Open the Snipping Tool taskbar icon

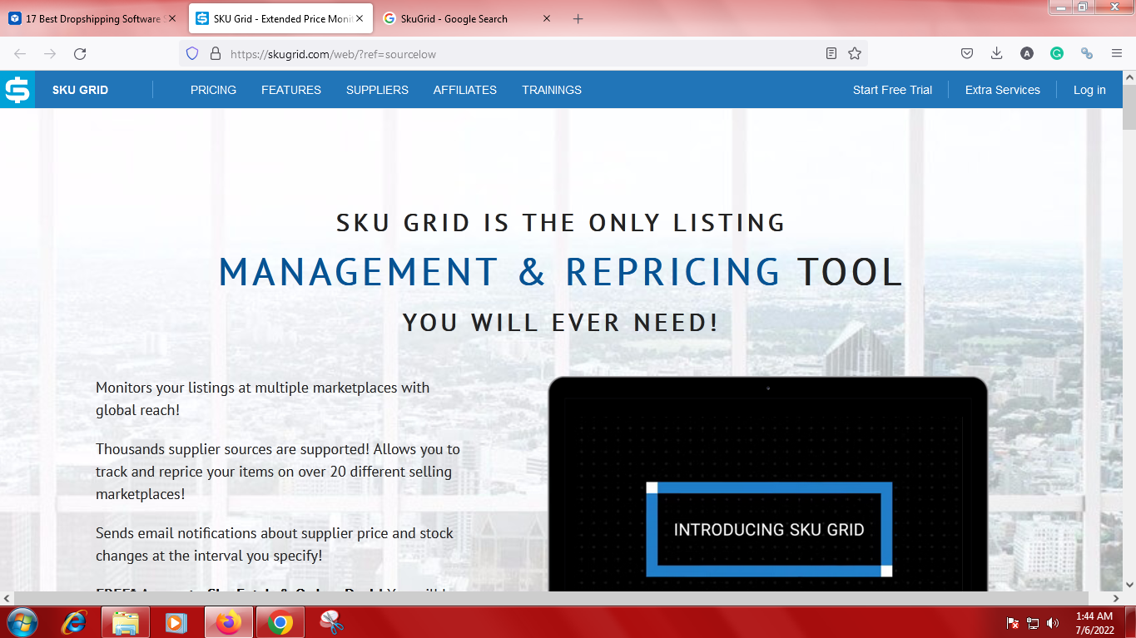331,622
